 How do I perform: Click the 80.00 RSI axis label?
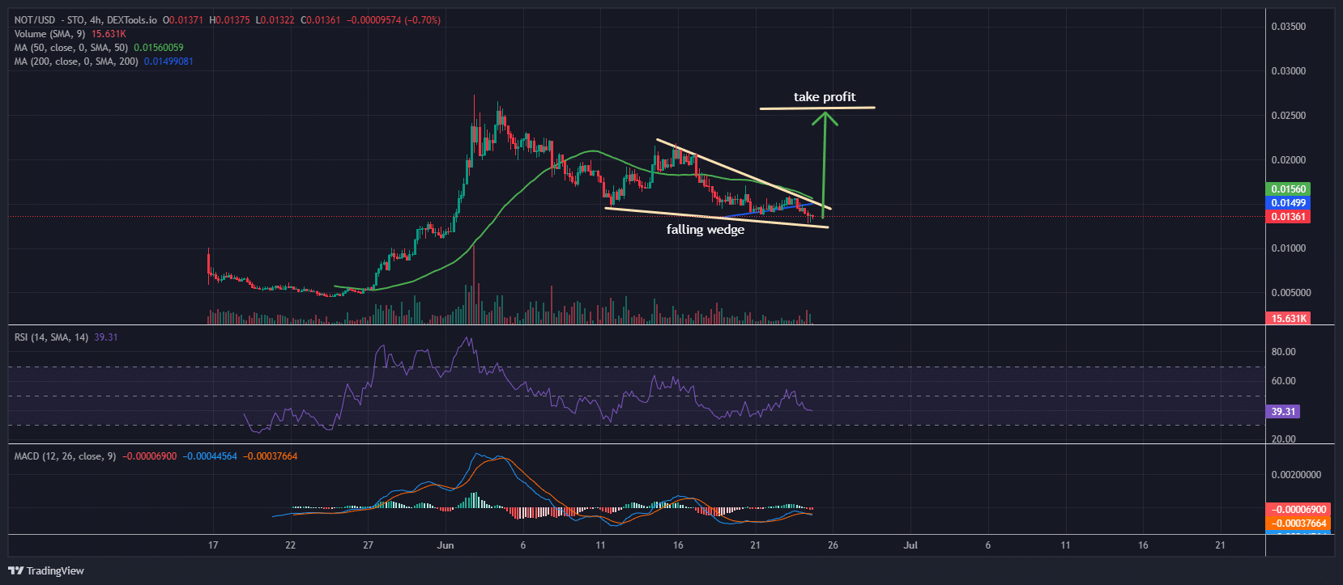coord(1284,352)
